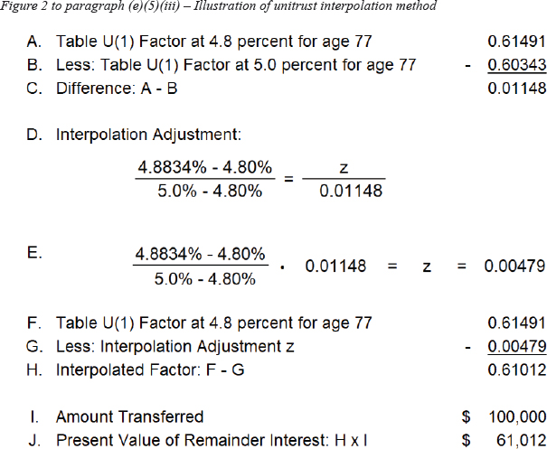Select the "Interpolation Adjustment:" heading in row D

[147, 136]
